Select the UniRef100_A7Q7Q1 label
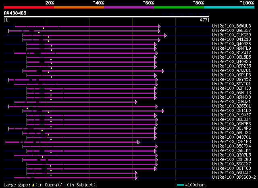 (x=231, y=71)
